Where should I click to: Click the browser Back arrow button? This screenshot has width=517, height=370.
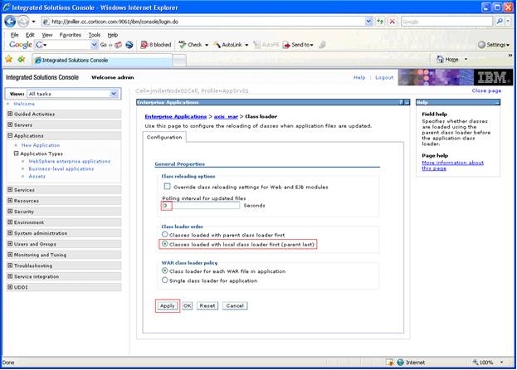click(10, 22)
